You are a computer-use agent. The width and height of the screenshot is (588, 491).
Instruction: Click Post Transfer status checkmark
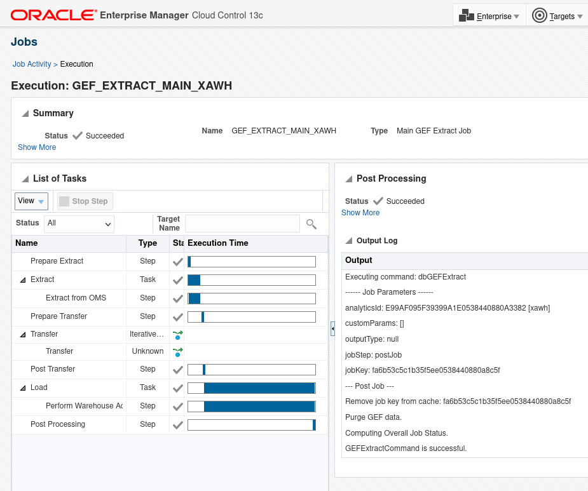178,370
